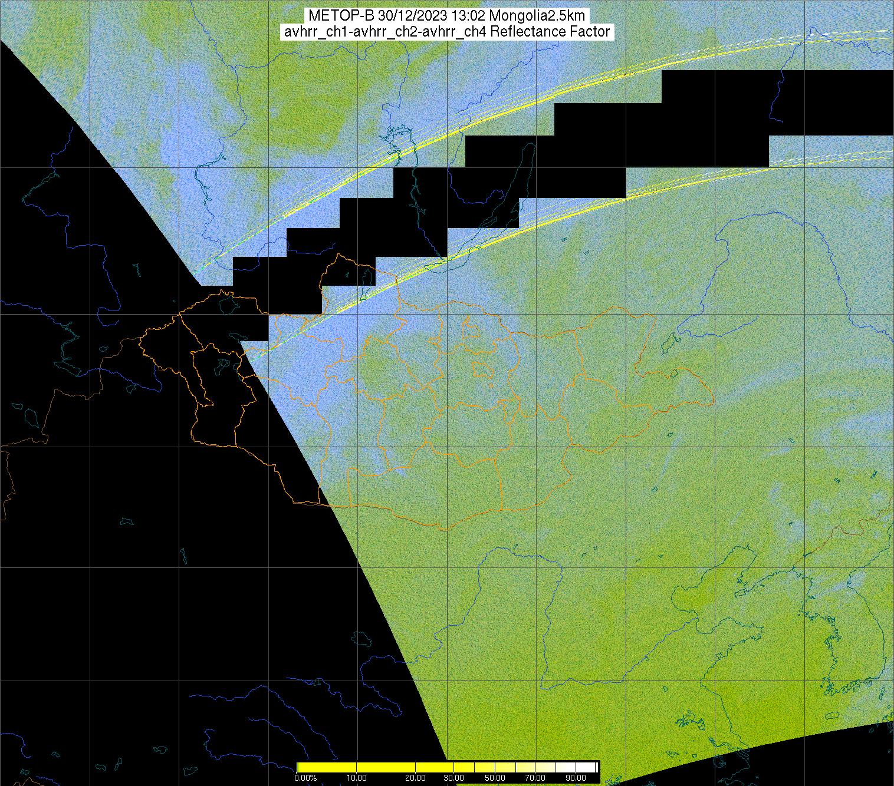894x786 pixels.
Task: Click the 0.00% label on the colorbar
Action: pyautogui.click(x=305, y=778)
